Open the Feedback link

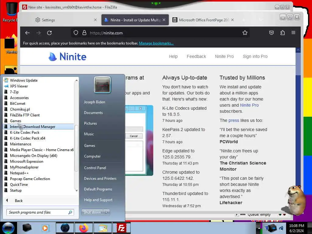pos(196,56)
